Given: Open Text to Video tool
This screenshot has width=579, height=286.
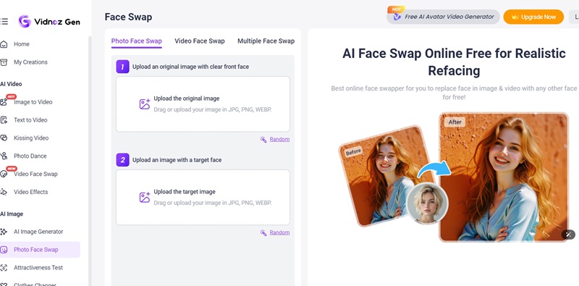Looking at the screenshot, I should (30, 120).
